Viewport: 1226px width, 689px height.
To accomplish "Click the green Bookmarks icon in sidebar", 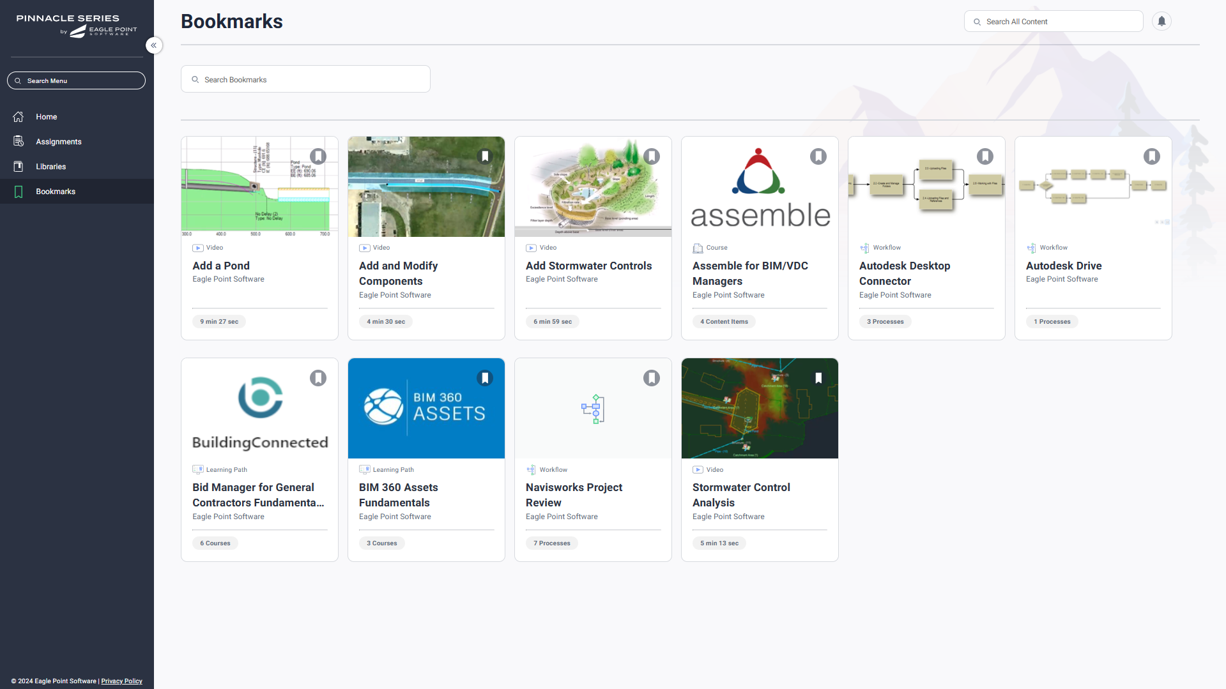I will 19,192.
